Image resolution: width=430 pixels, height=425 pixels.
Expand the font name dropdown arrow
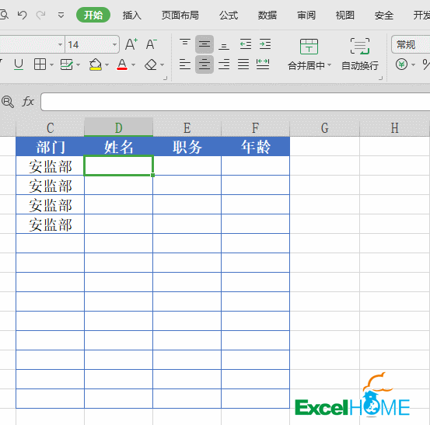[x=60, y=44]
